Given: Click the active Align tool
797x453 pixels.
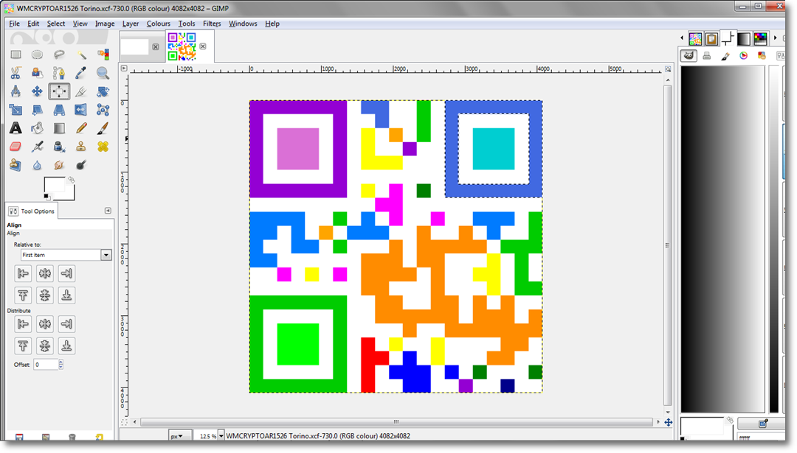Looking at the screenshot, I should [59, 91].
